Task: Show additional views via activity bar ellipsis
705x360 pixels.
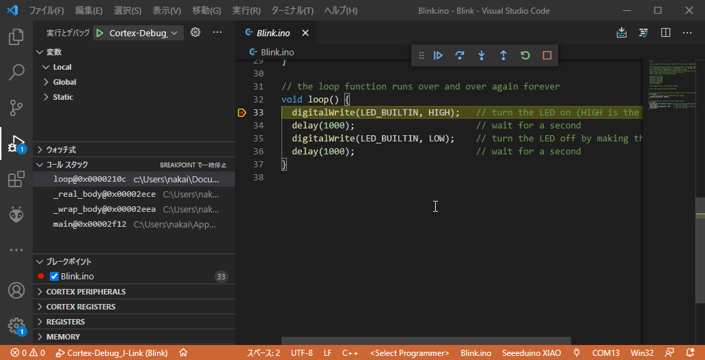Action: tap(16, 250)
